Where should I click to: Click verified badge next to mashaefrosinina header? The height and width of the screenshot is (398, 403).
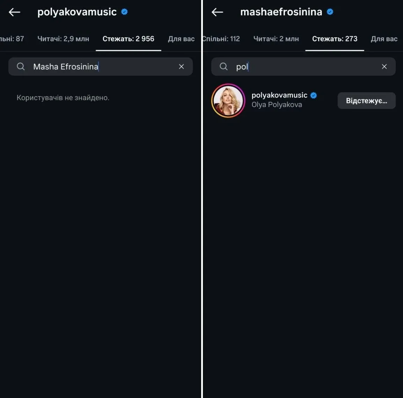[x=330, y=12]
